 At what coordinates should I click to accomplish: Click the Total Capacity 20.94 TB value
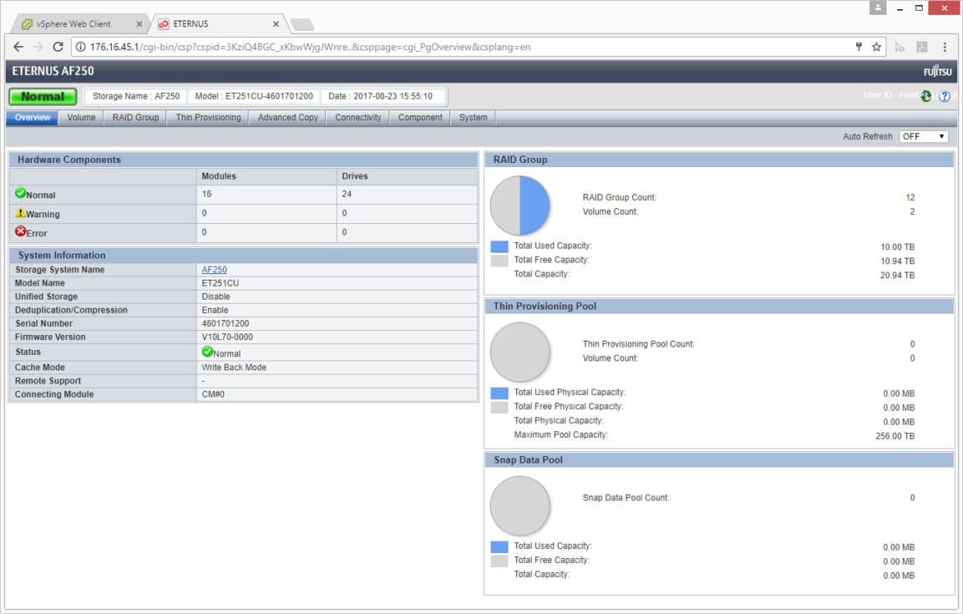[897, 275]
